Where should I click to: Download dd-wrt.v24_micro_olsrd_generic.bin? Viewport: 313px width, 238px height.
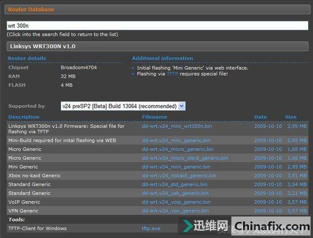coord(185,158)
